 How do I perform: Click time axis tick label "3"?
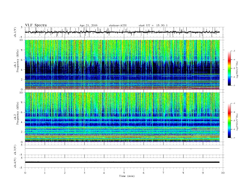click(84, 173)
